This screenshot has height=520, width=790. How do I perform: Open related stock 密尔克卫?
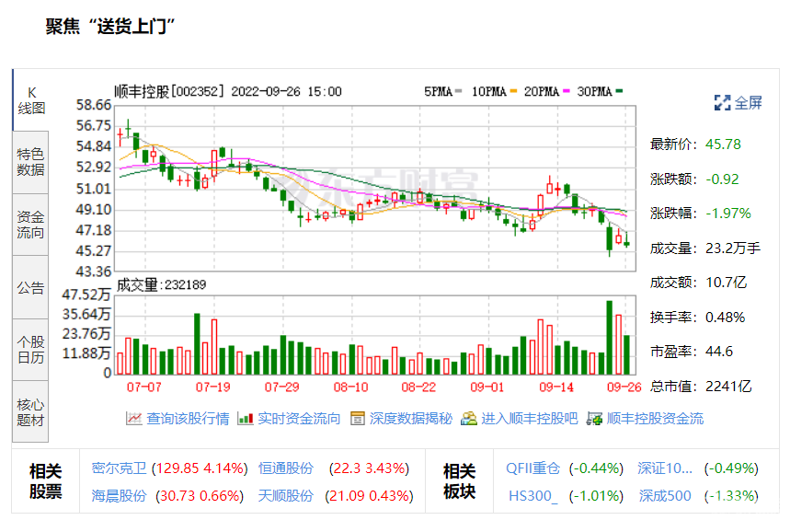[x=119, y=468]
